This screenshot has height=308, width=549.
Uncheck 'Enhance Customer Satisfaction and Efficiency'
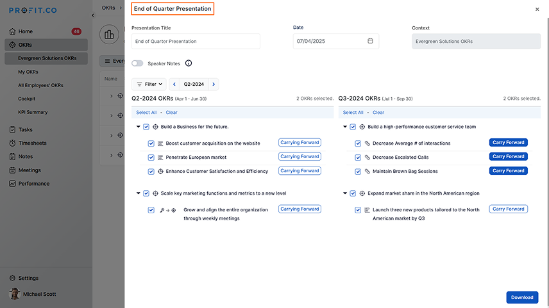(151, 172)
